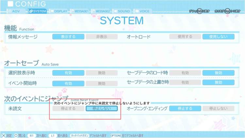Click the circle 閉じる icon in footer
Viewport: 245px width, 138px height.
[x=15, y=135]
